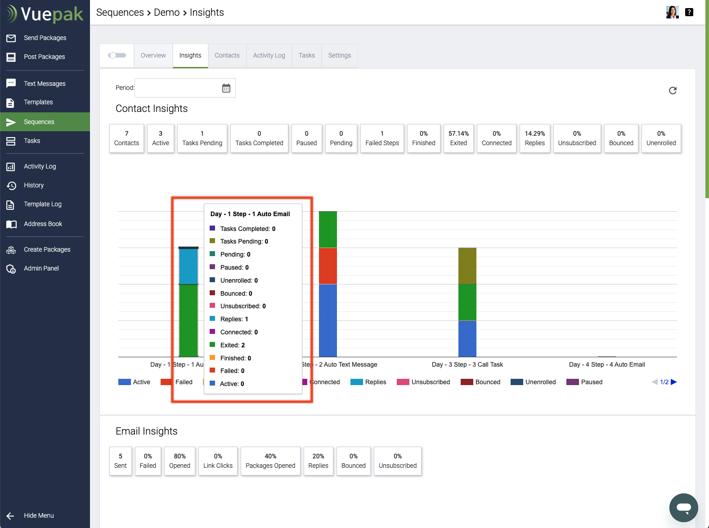This screenshot has height=528, width=709.
Task: Click the Text Messages speech bubble icon
Action: pyautogui.click(x=11, y=84)
